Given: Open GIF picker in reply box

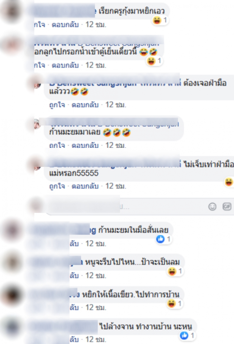Looking at the screenshot, I should pyautogui.click(x=227, y=206).
